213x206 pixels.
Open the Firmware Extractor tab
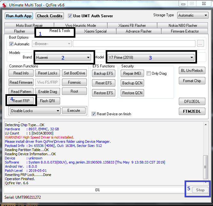[185, 31]
